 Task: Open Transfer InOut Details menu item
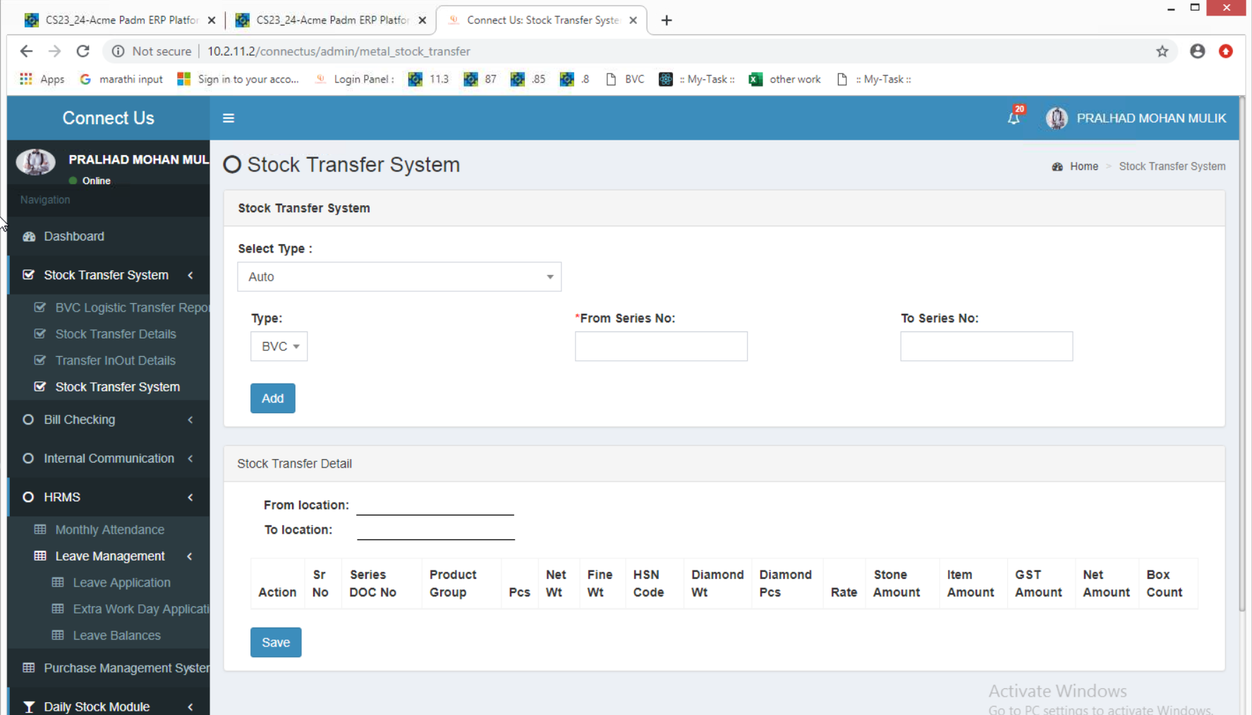(x=116, y=360)
